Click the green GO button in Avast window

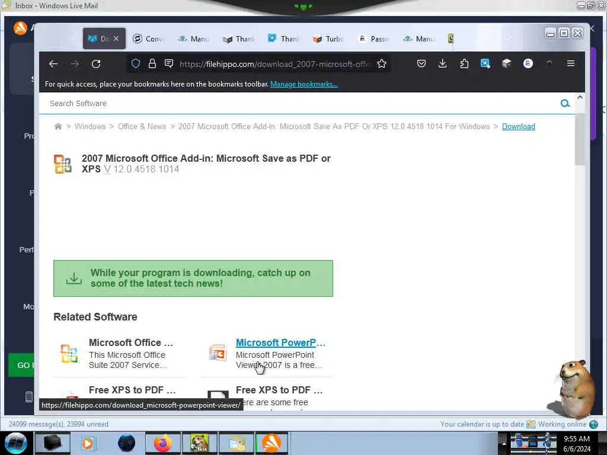pos(21,365)
